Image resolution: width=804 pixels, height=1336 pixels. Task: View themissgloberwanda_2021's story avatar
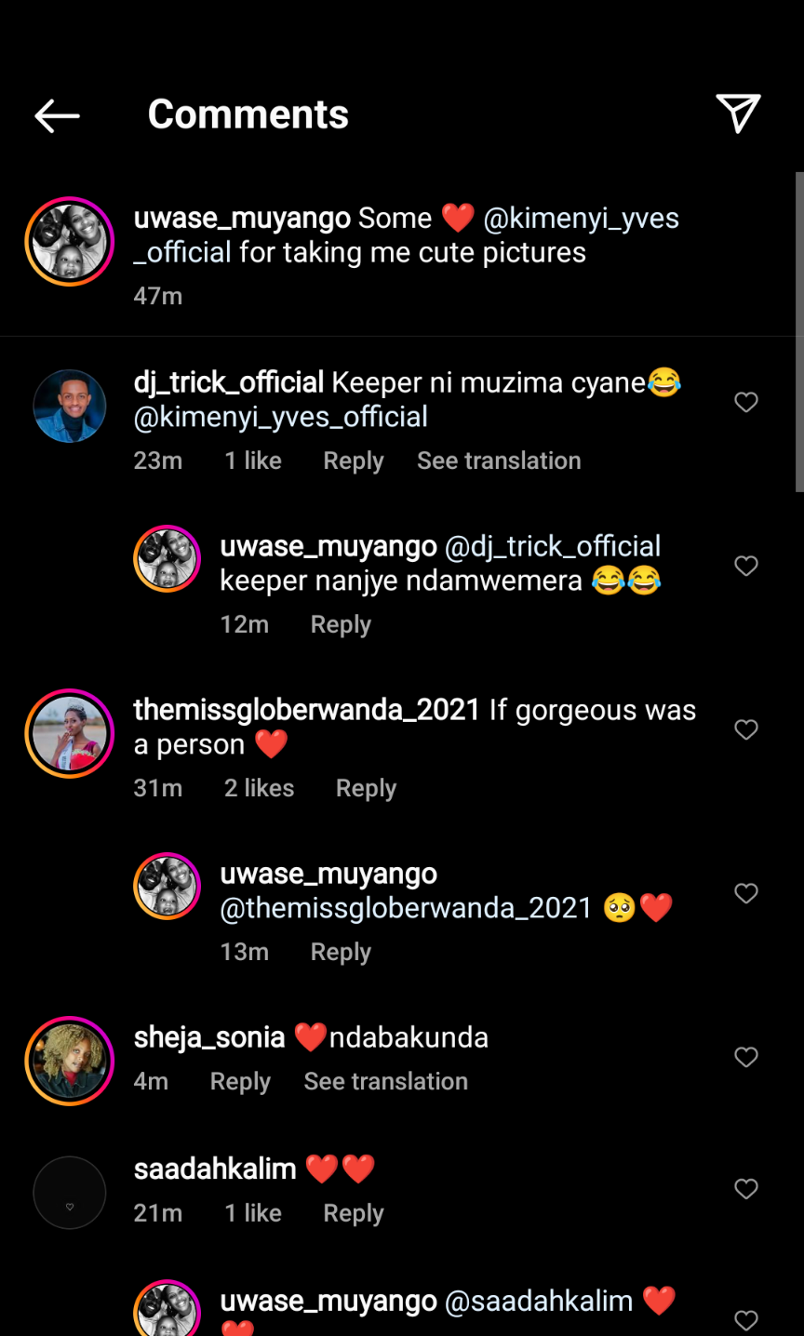coord(70,733)
